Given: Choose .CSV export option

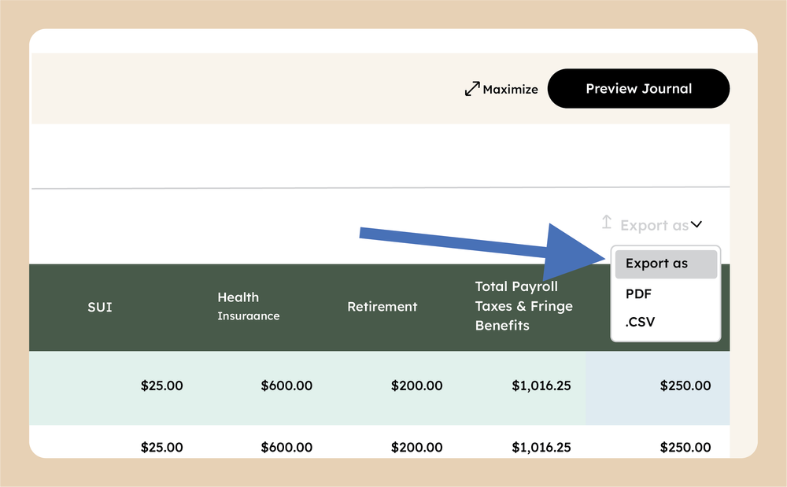Looking at the screenshot, I should (640, 322).
